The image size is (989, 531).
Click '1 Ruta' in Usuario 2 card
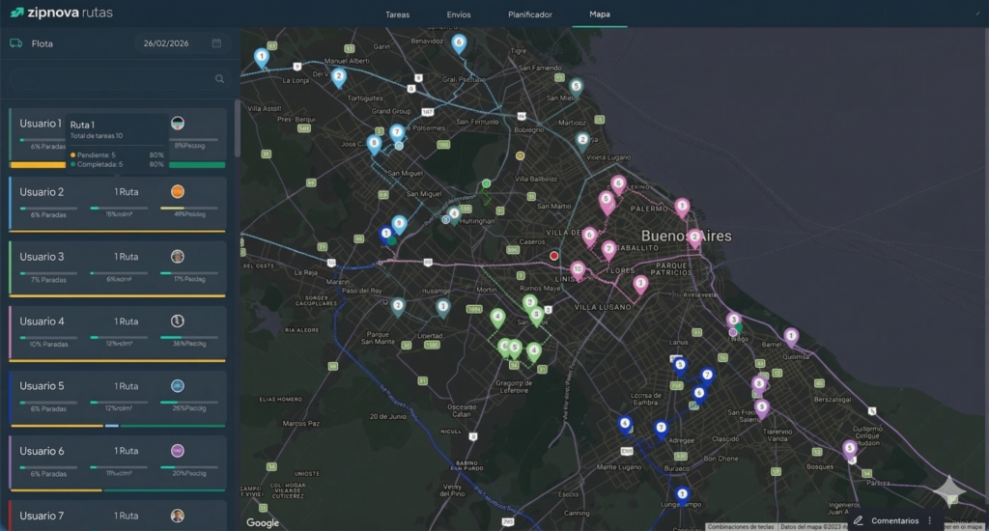[127, 192]
